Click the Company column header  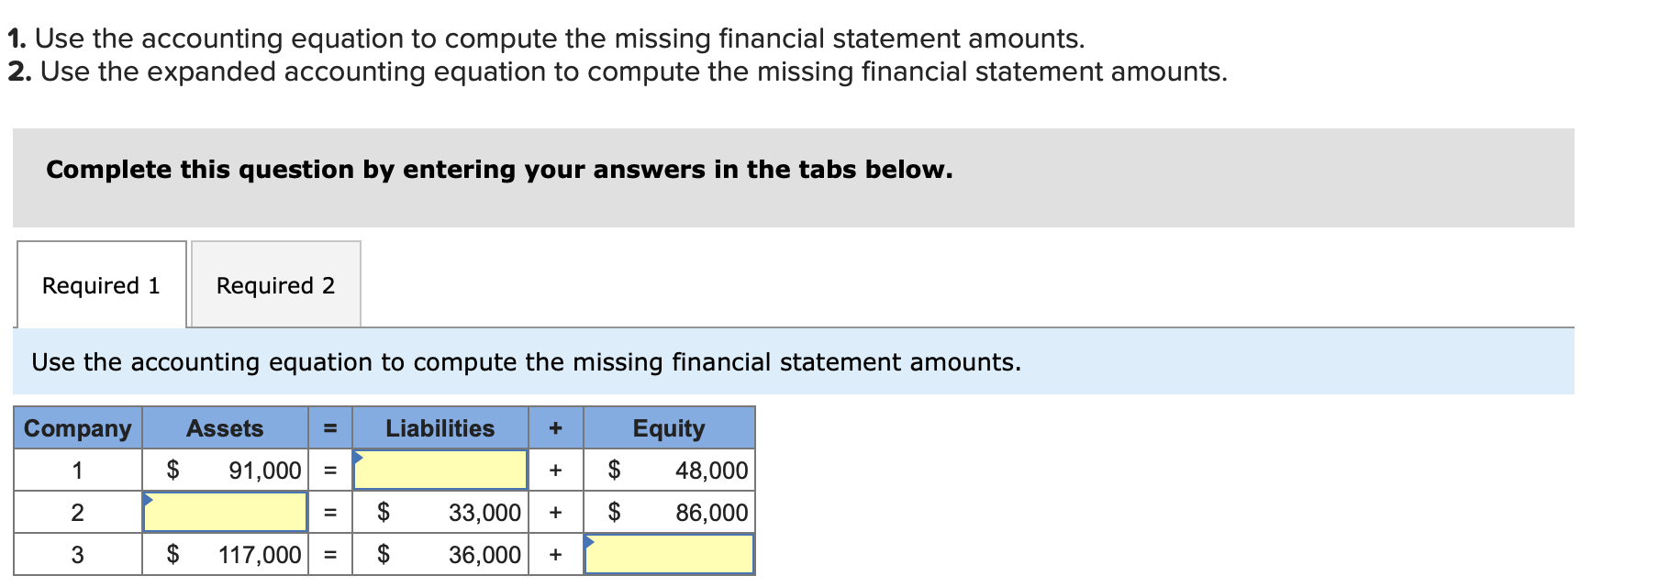76,427
